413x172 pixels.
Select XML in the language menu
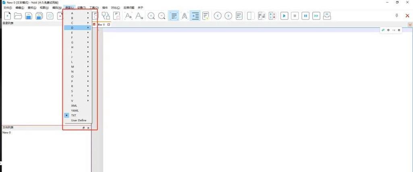(78, 106)
